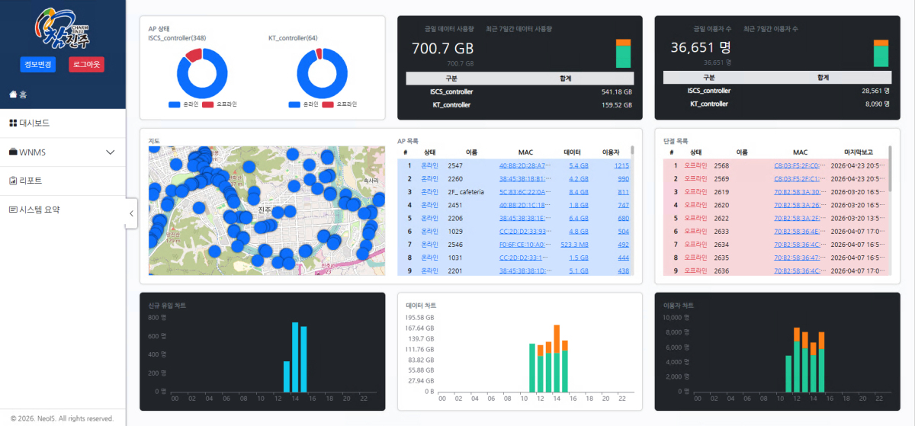This screenshot has width=915, height=426.
Task: Click the 시스템 요약 card icon
Action: pos(13,210)
